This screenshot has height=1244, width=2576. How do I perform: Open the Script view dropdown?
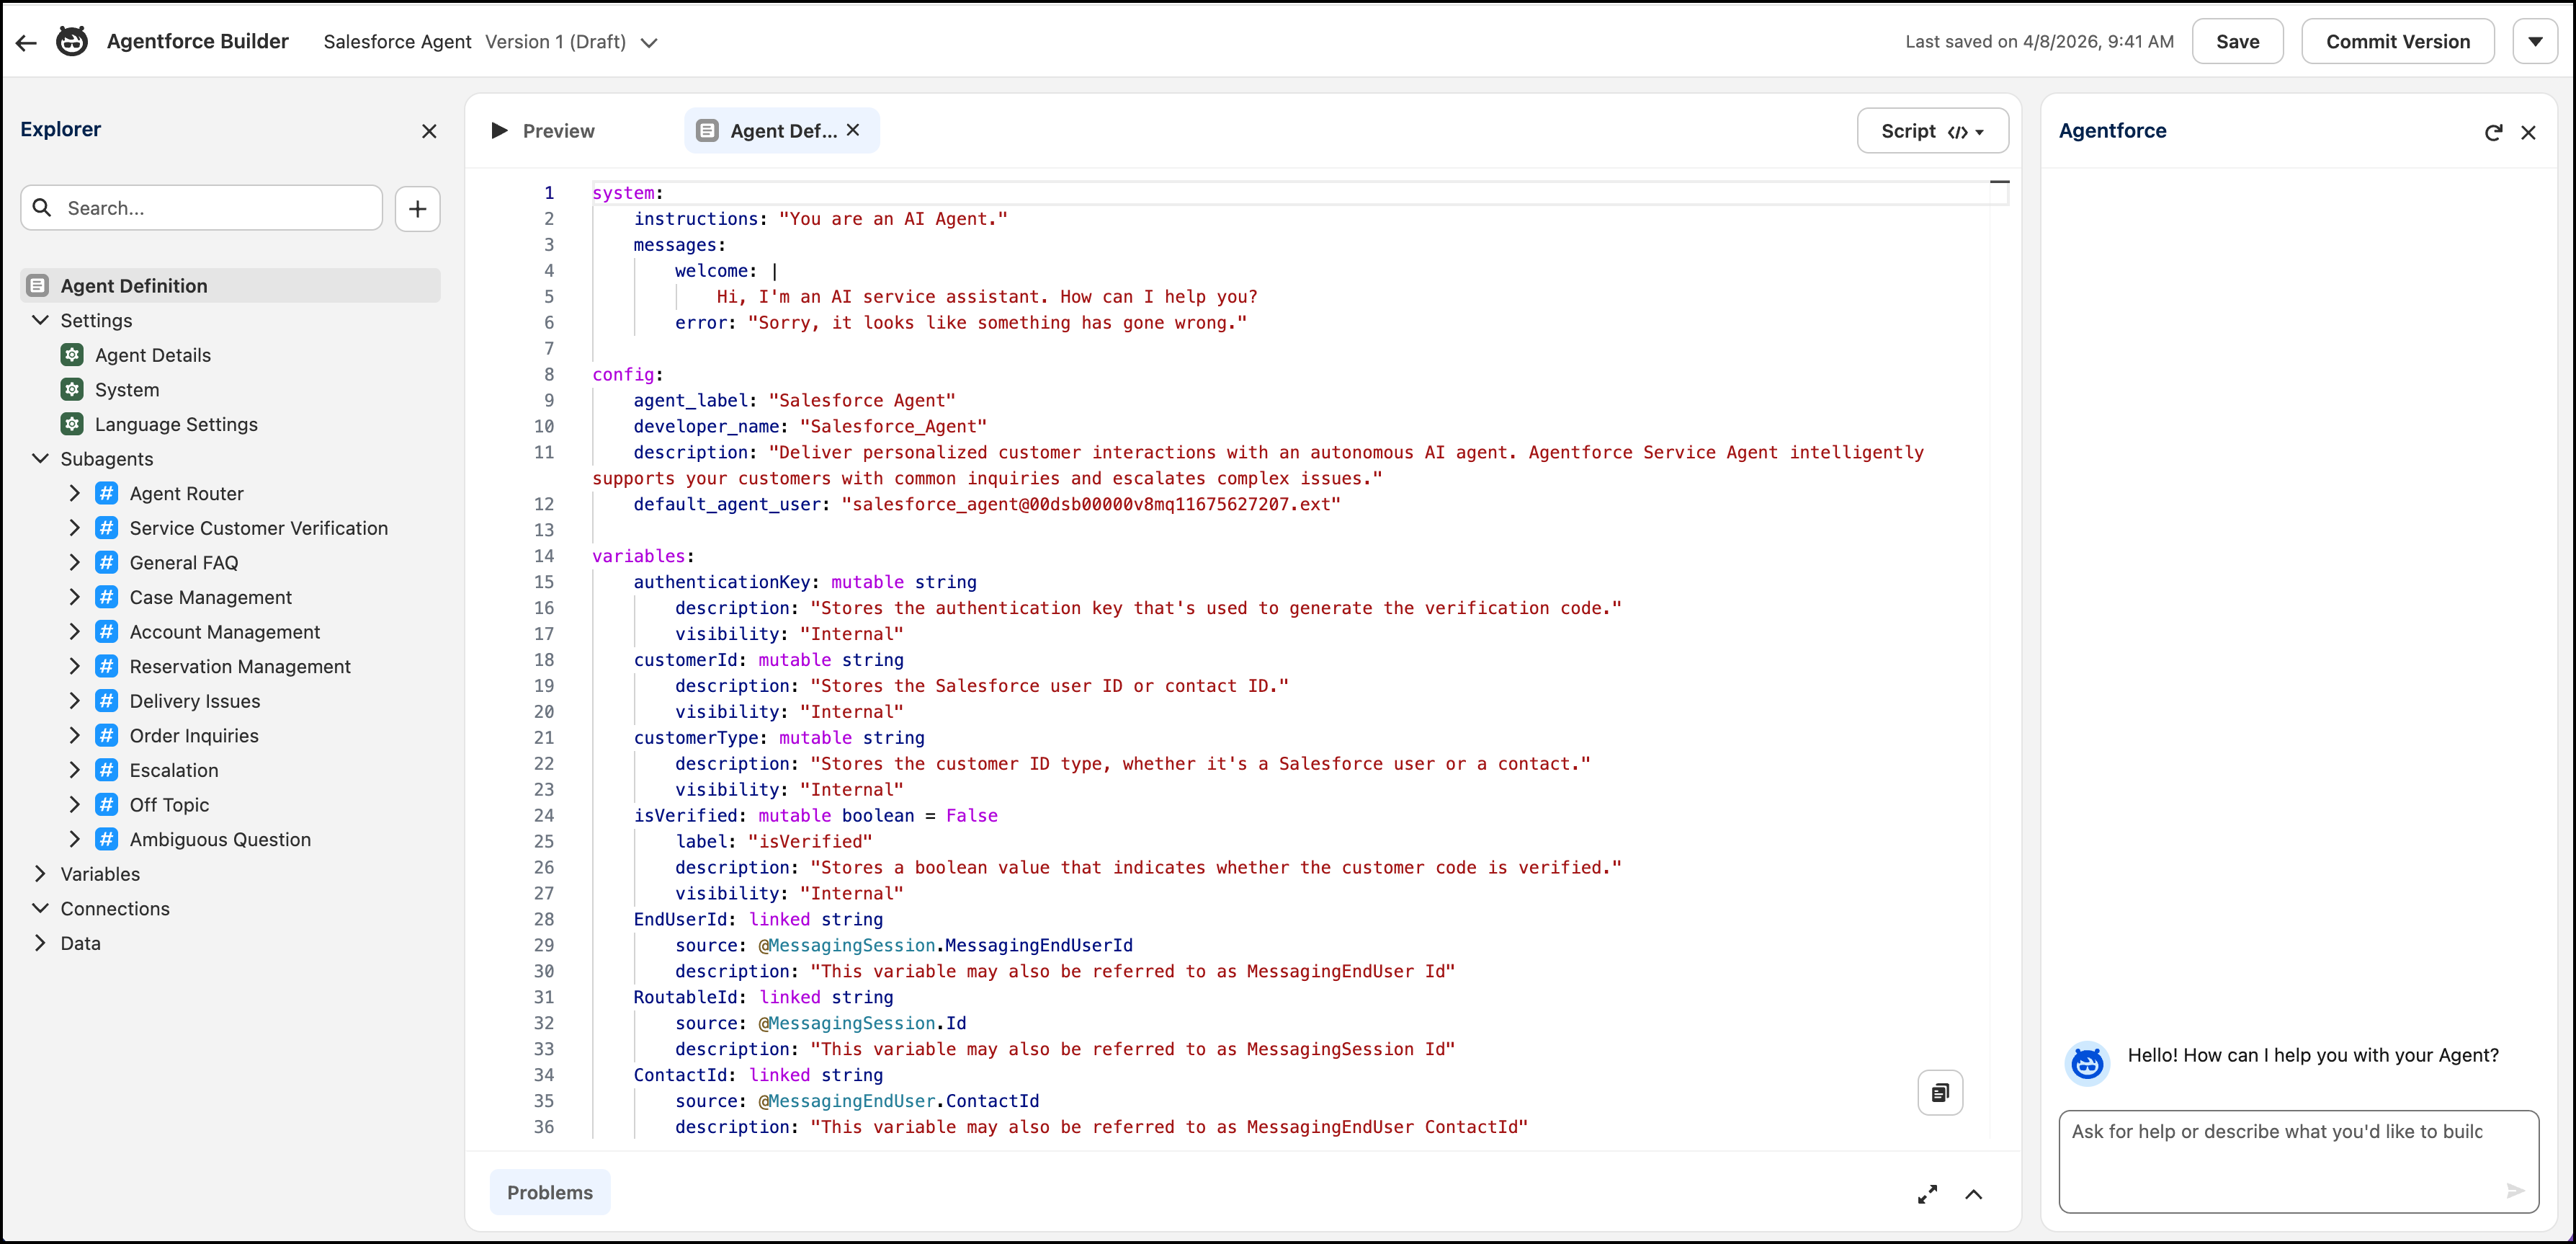pos(1931,130)
